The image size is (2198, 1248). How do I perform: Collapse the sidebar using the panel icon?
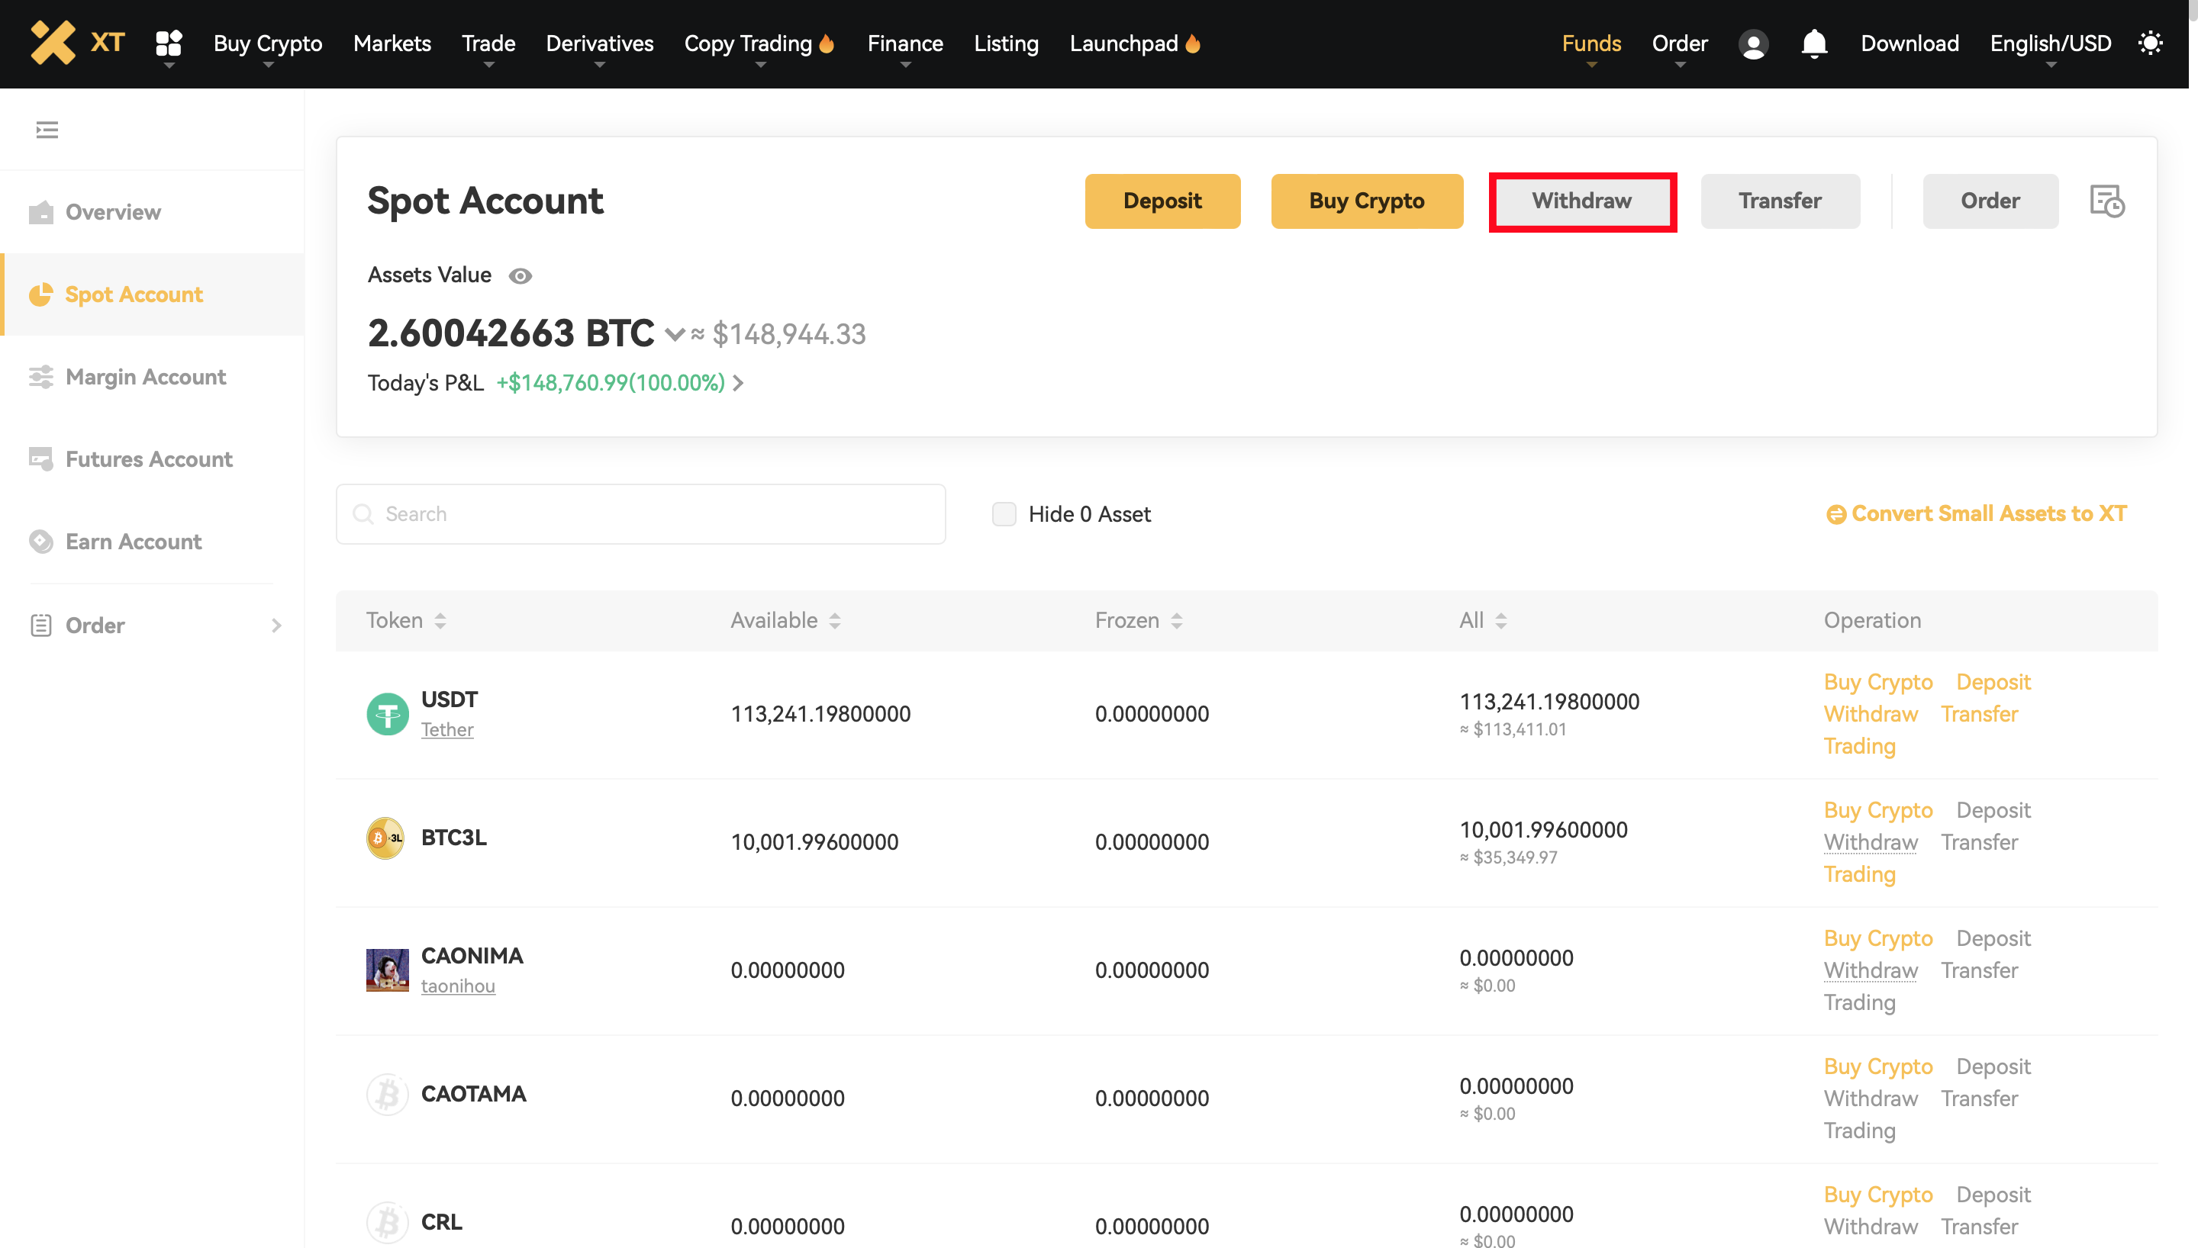point(47,129)
